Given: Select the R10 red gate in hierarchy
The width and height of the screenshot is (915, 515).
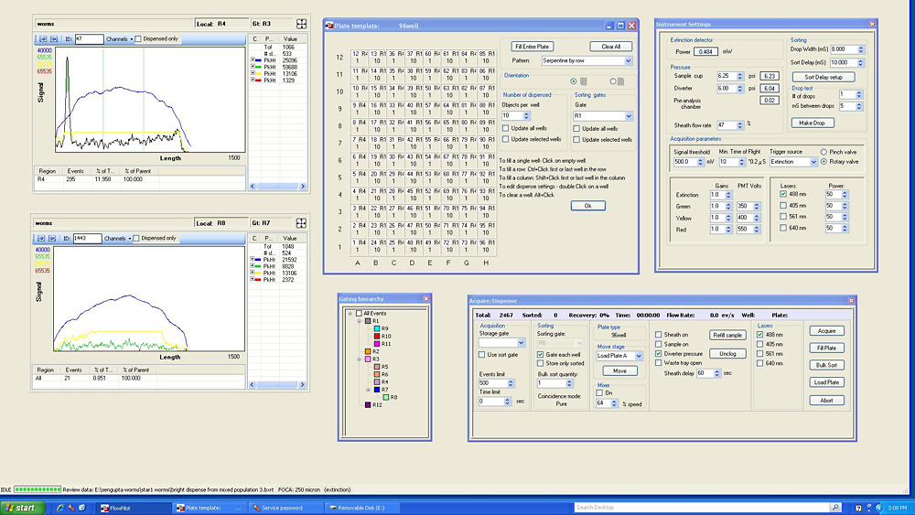Looking at the screenshot, I should (376, 336).
